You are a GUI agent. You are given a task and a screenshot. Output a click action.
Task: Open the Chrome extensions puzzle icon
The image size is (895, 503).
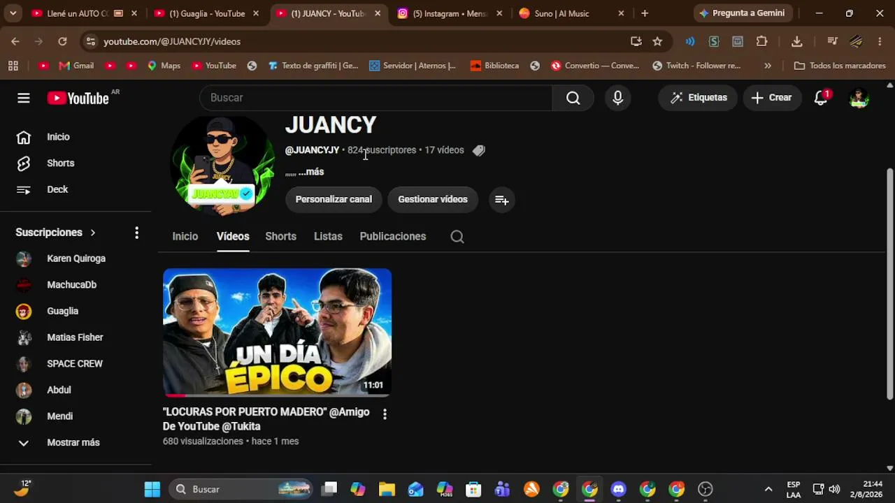(762, 41)
